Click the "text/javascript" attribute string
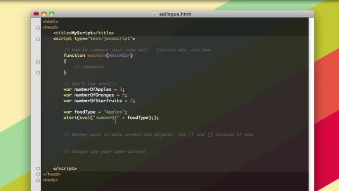This screenshot has width=339, height=191. click(110, 39)
